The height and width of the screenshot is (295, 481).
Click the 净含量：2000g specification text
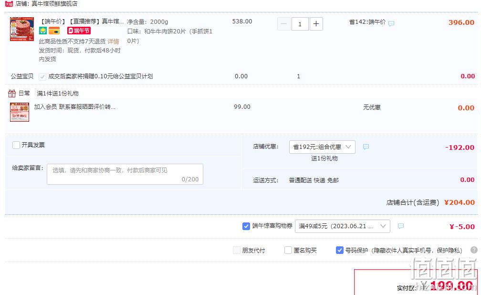pyautogui.click(x=147, y=22)
